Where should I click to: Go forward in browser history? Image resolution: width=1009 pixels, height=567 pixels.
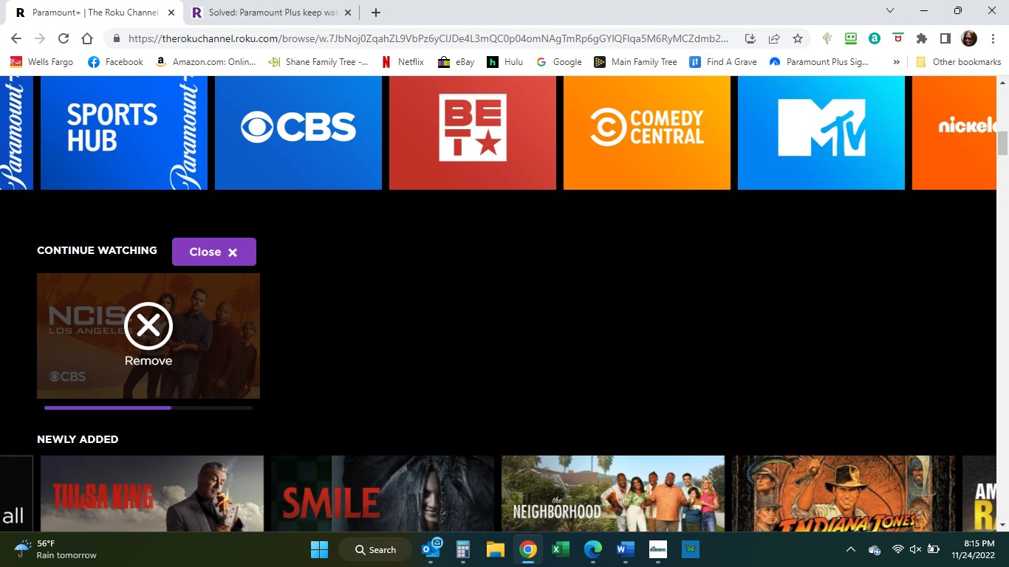click(x=40, y=38)
